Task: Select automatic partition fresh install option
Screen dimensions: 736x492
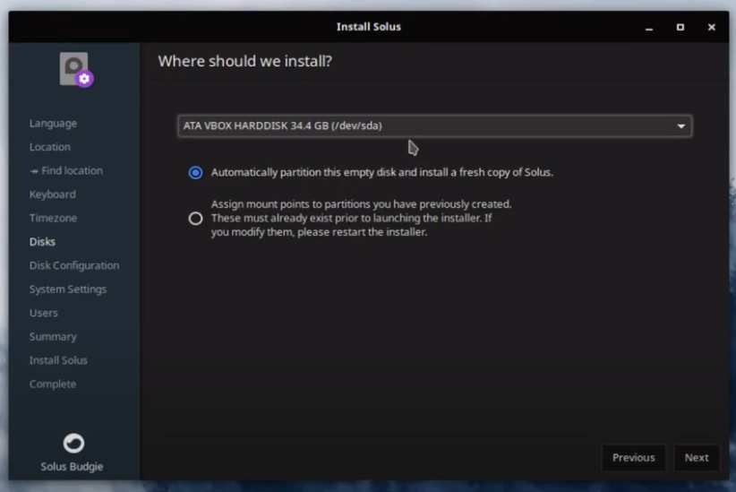Action: (x=196, y=172)
